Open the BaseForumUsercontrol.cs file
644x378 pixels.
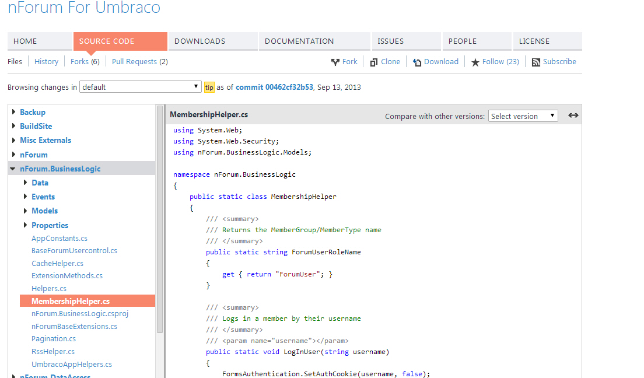tap(74, 251)
